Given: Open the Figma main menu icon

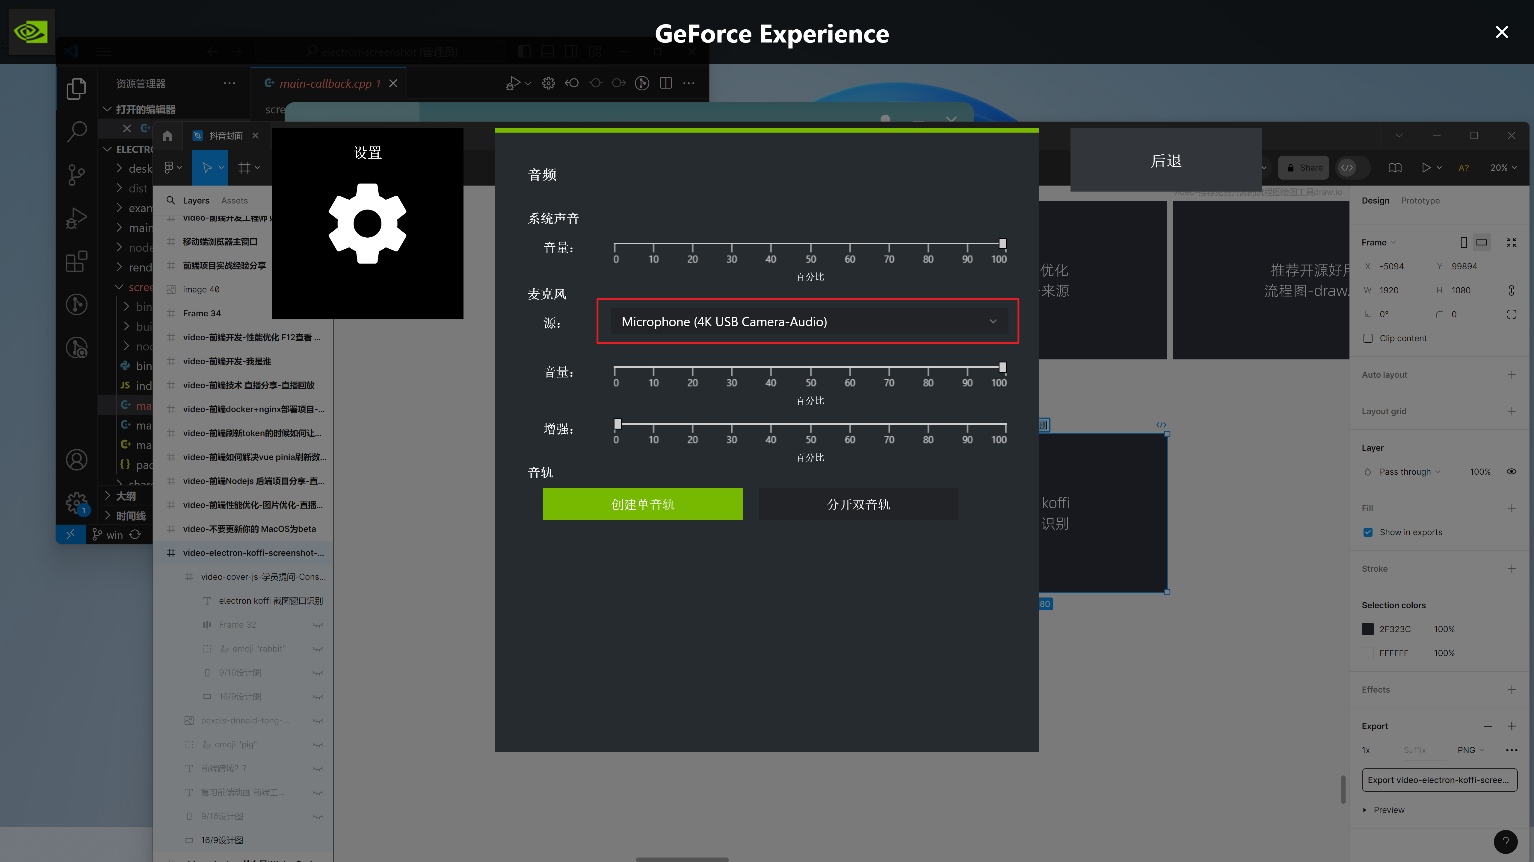Looking at the screenshot, I should click(173, 168).
